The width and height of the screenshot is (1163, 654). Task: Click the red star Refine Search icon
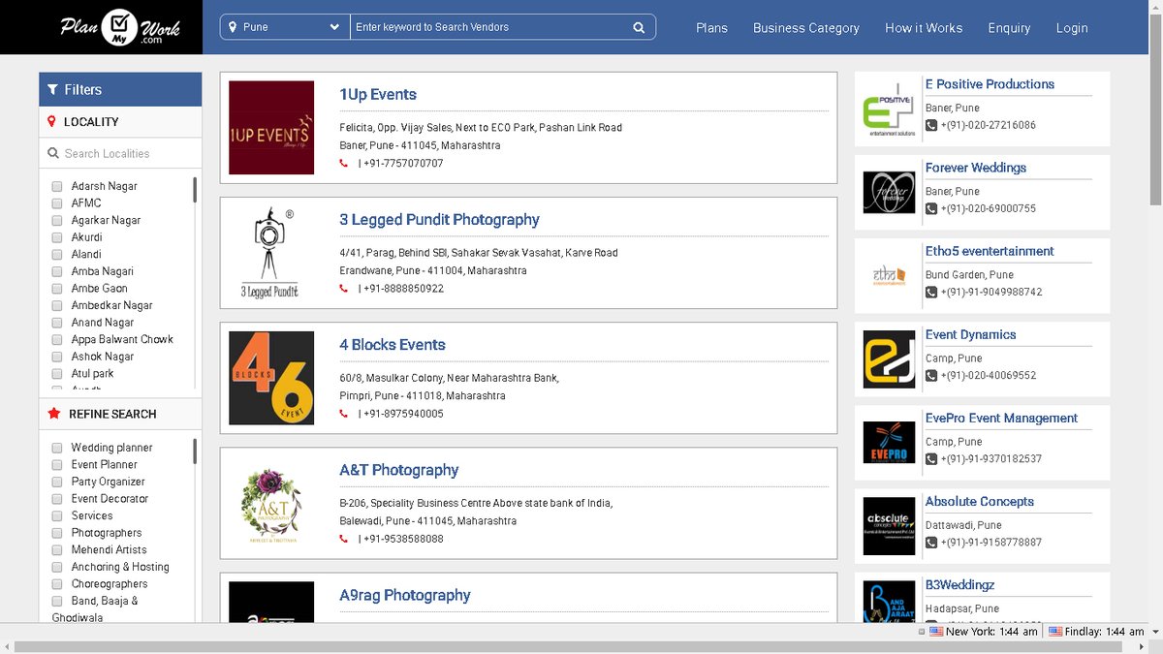point(53,414)
